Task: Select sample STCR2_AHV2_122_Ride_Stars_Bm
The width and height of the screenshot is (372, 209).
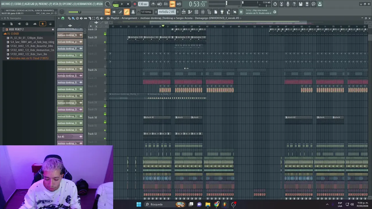Action: tap(28, 54)
